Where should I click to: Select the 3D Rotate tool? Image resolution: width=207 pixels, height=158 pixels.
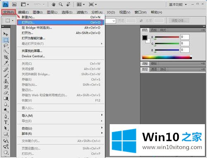[6, 141]
